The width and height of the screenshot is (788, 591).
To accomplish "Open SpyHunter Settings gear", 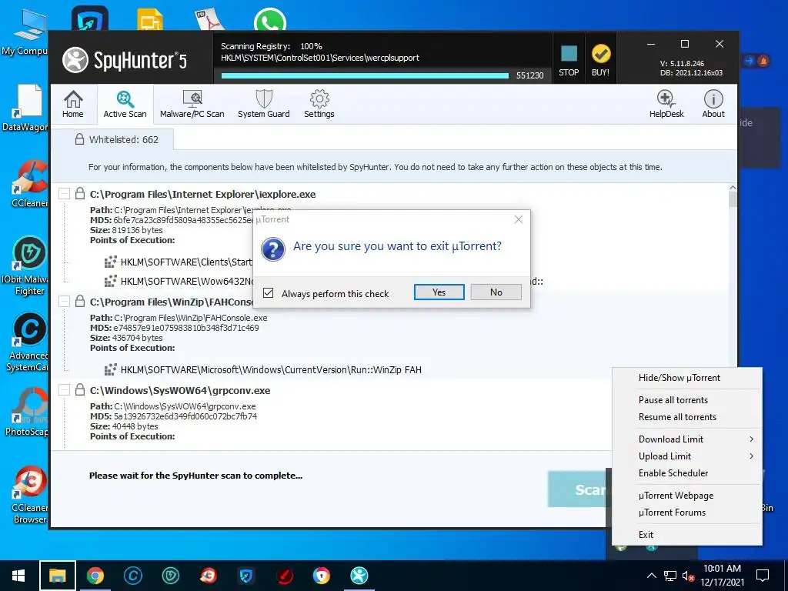I will coord(319,104).
